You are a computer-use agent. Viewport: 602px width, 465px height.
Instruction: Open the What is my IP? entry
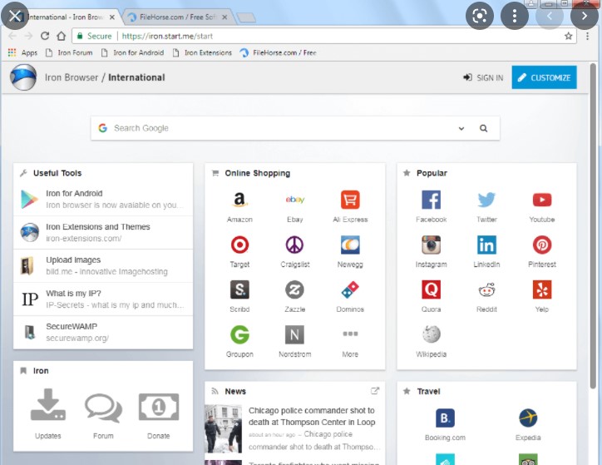tap(103, 299)
